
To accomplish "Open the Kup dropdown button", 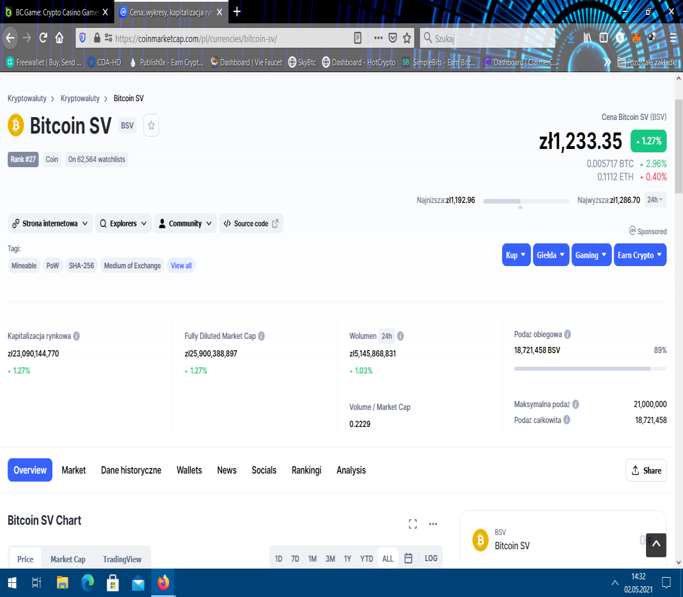I will click(x=516, y=255).
